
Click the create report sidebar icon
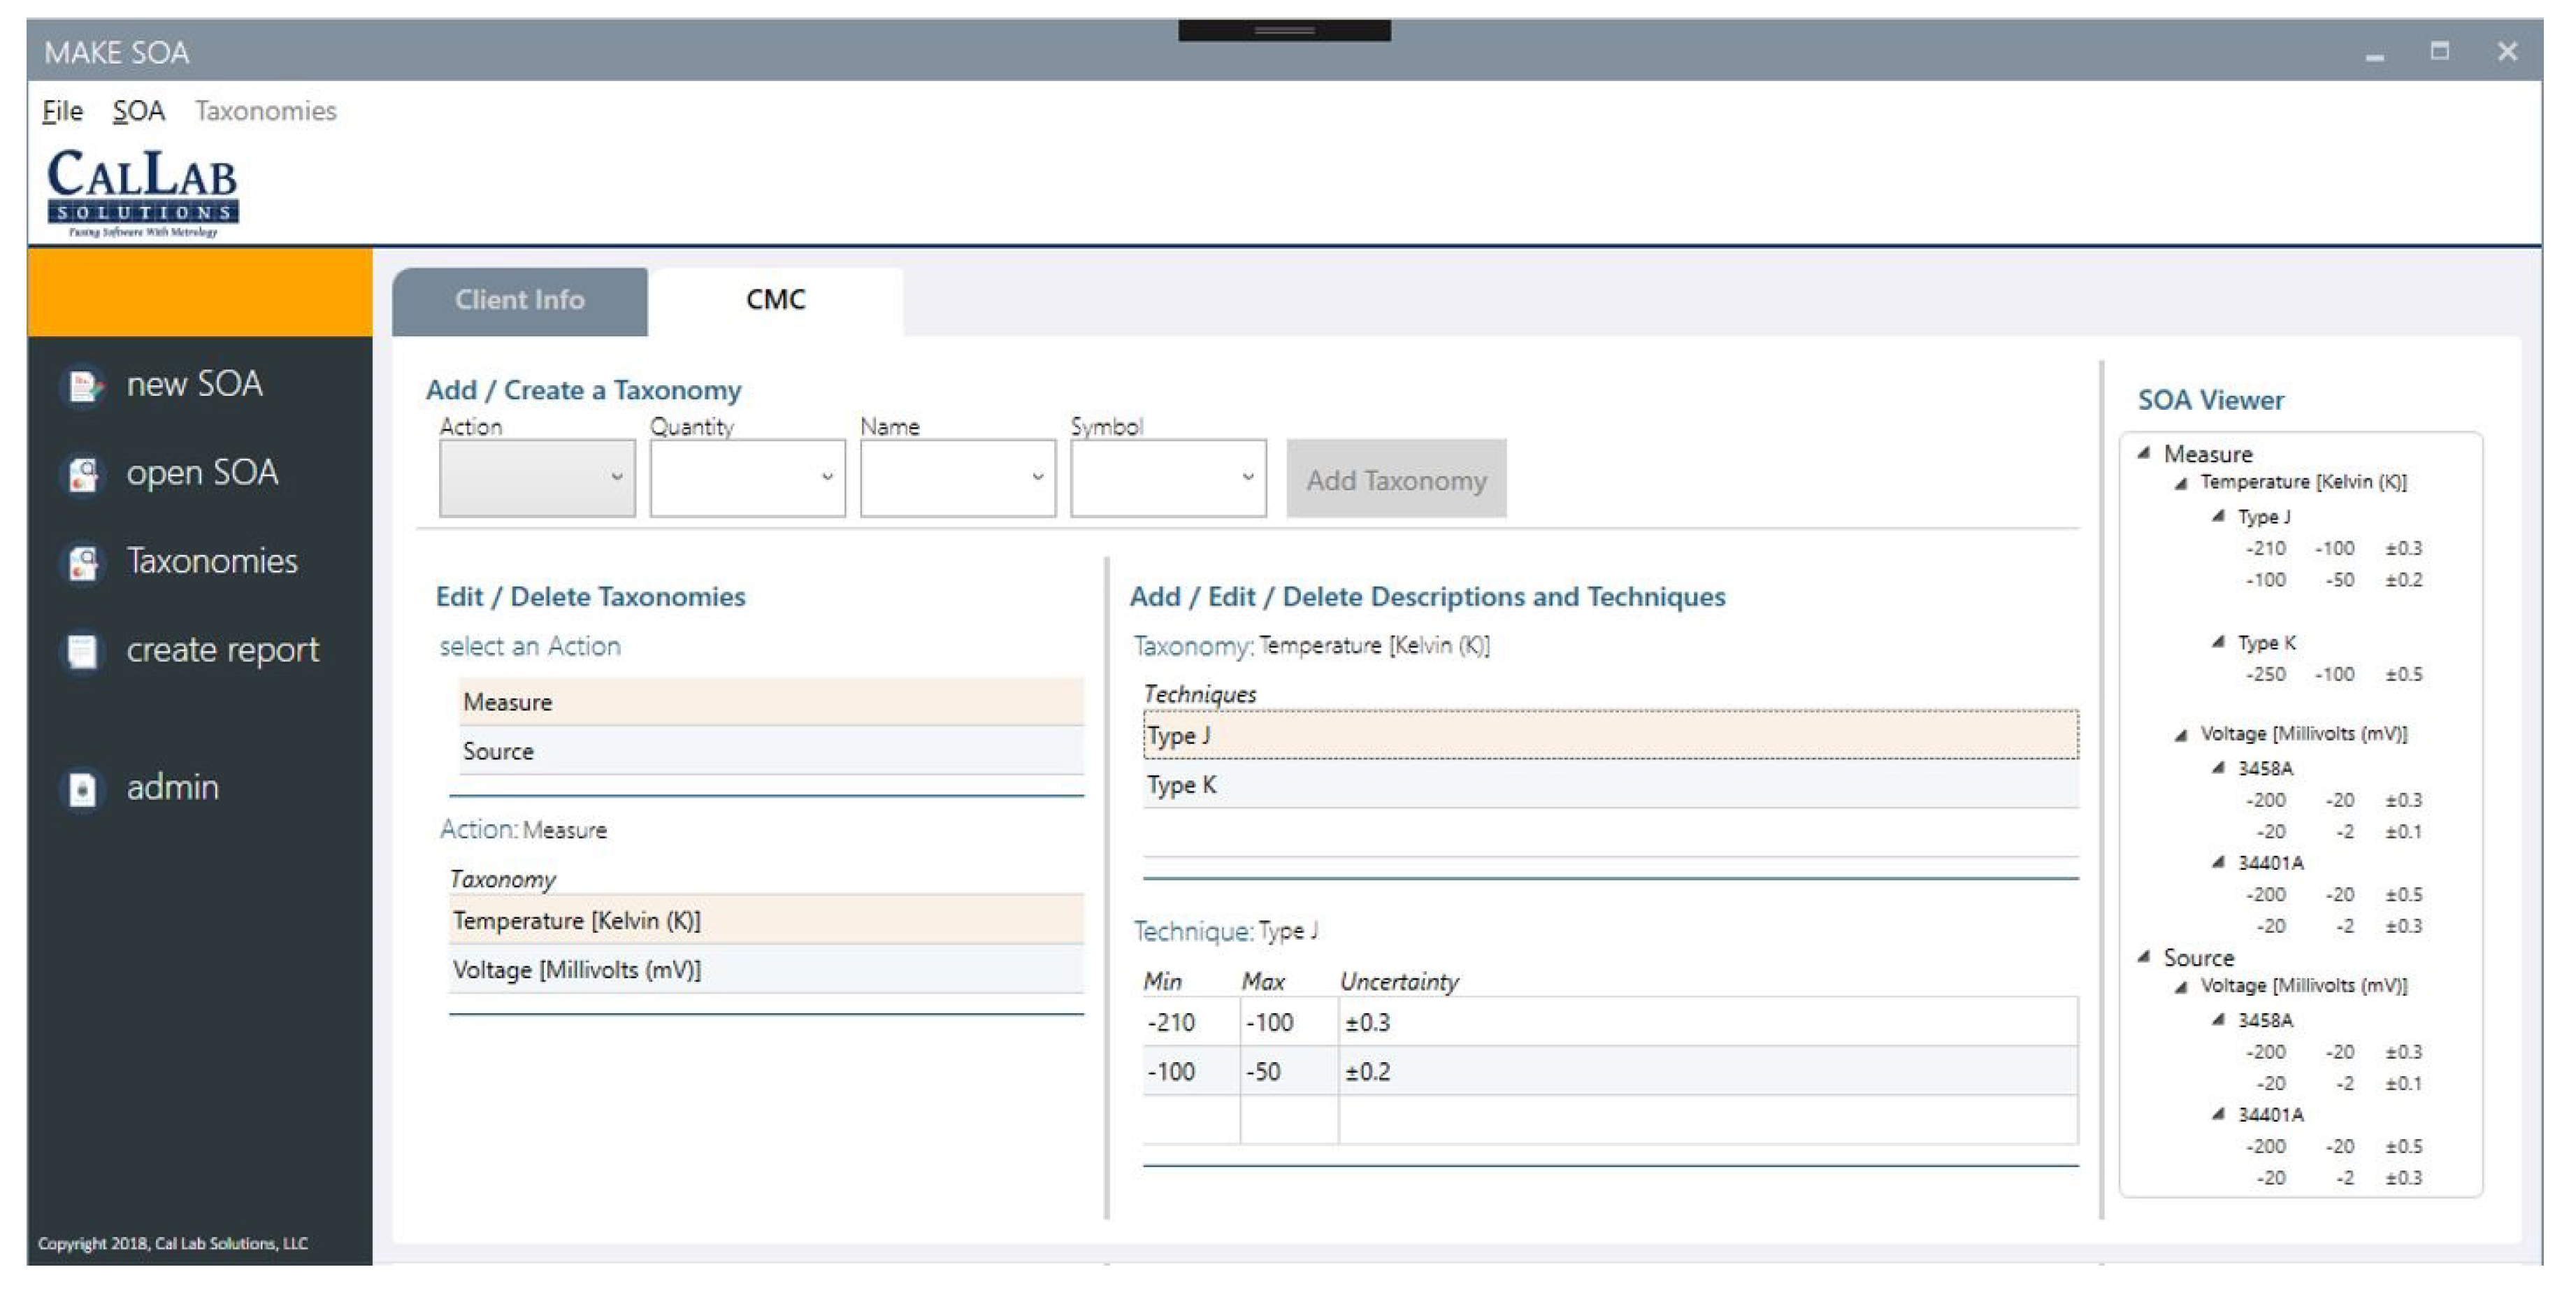(83, 651)
